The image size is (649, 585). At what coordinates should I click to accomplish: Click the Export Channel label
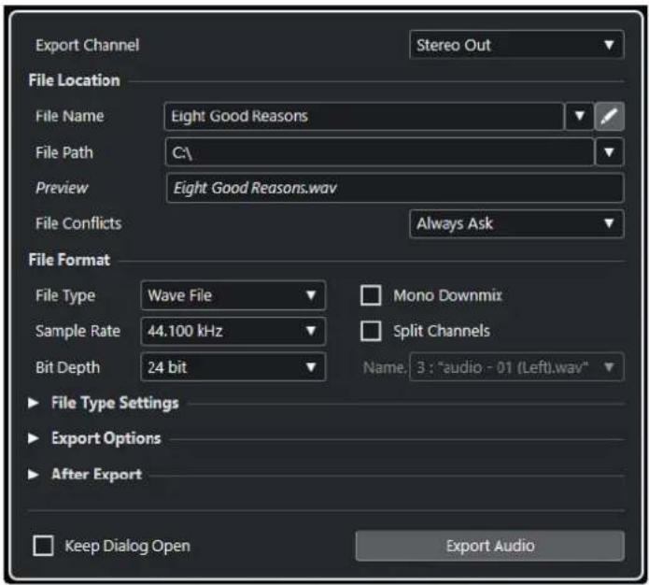pos(88,45)
